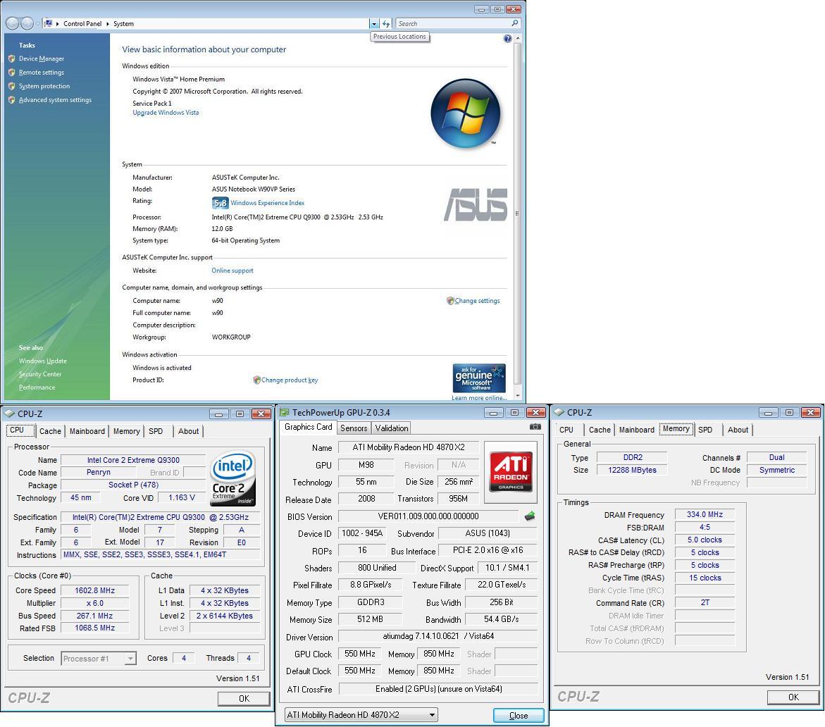Screen dimensions: 825x727
Task: Click Close button in GPU-Z
Action: click(519, 715)
